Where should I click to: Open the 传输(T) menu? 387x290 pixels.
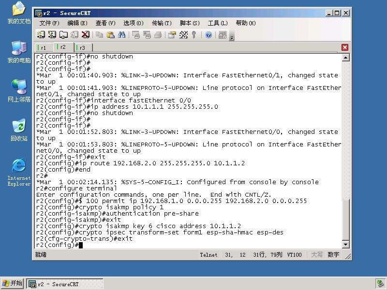click(162, 23)
